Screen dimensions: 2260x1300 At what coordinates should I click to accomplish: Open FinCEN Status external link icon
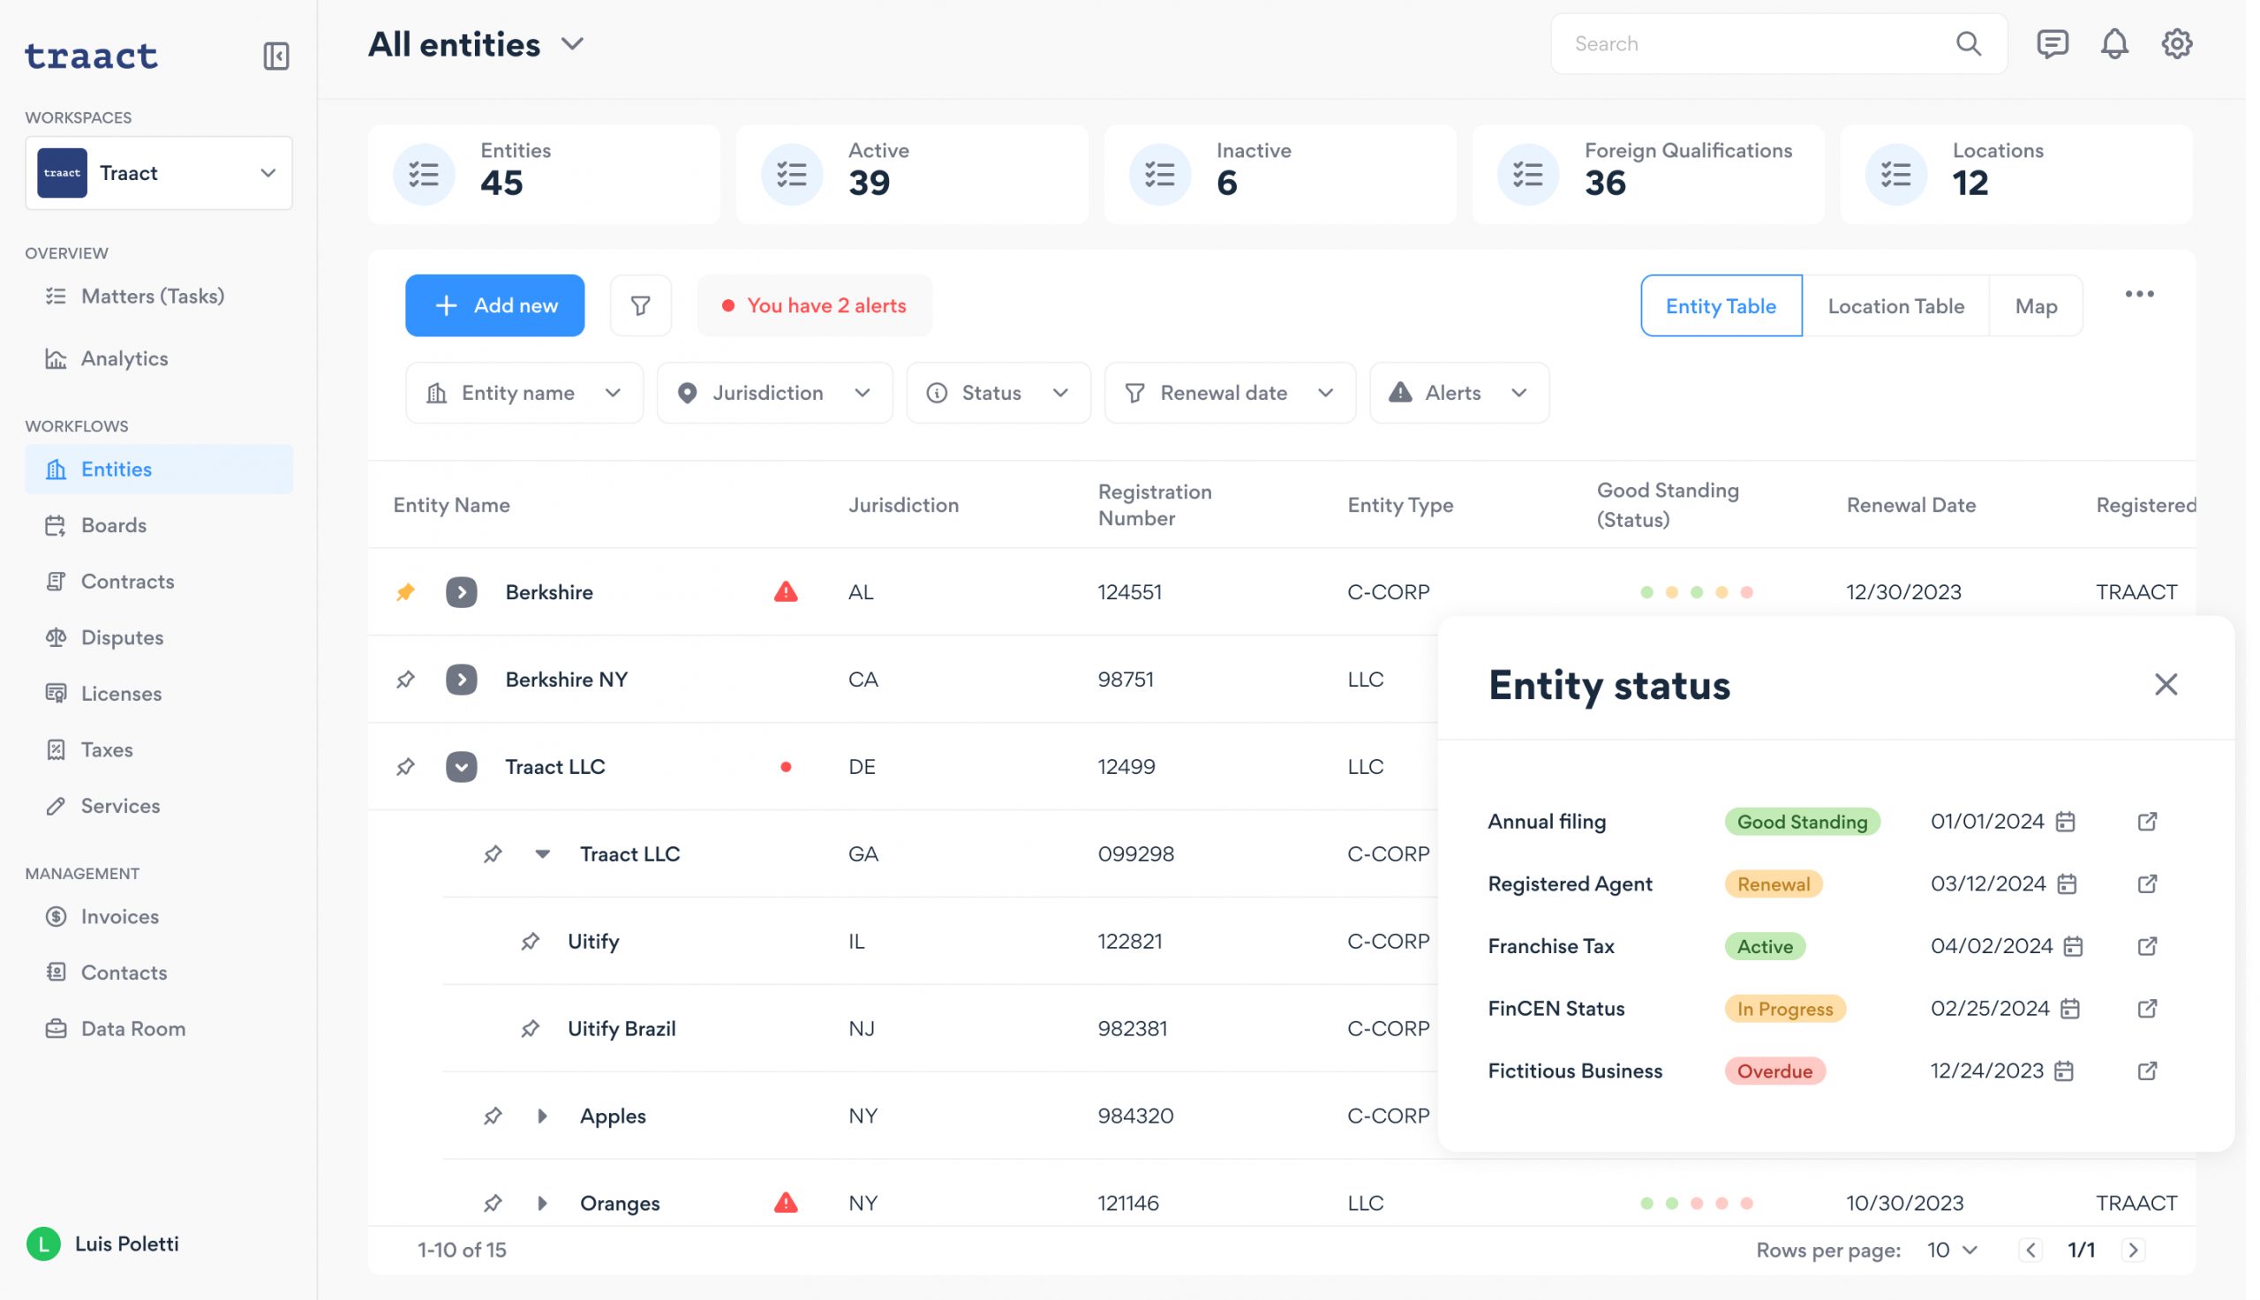[x=2147, y=1009]
